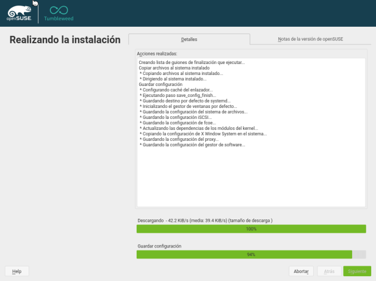Image resolution: width=376 pixels, height=281 pixels.
Task: Select line 'Inicializando el gestor de ventanas por defecto...'
Action: pos(190,106)
